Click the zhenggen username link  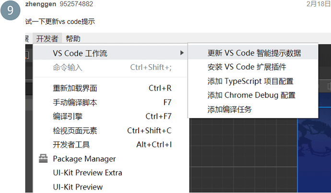(x=41, y=4)
